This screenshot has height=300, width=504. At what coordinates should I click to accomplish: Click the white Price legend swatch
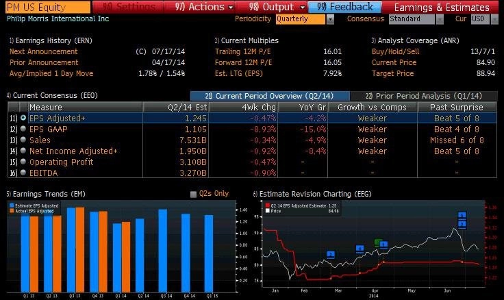click(268, 211)
